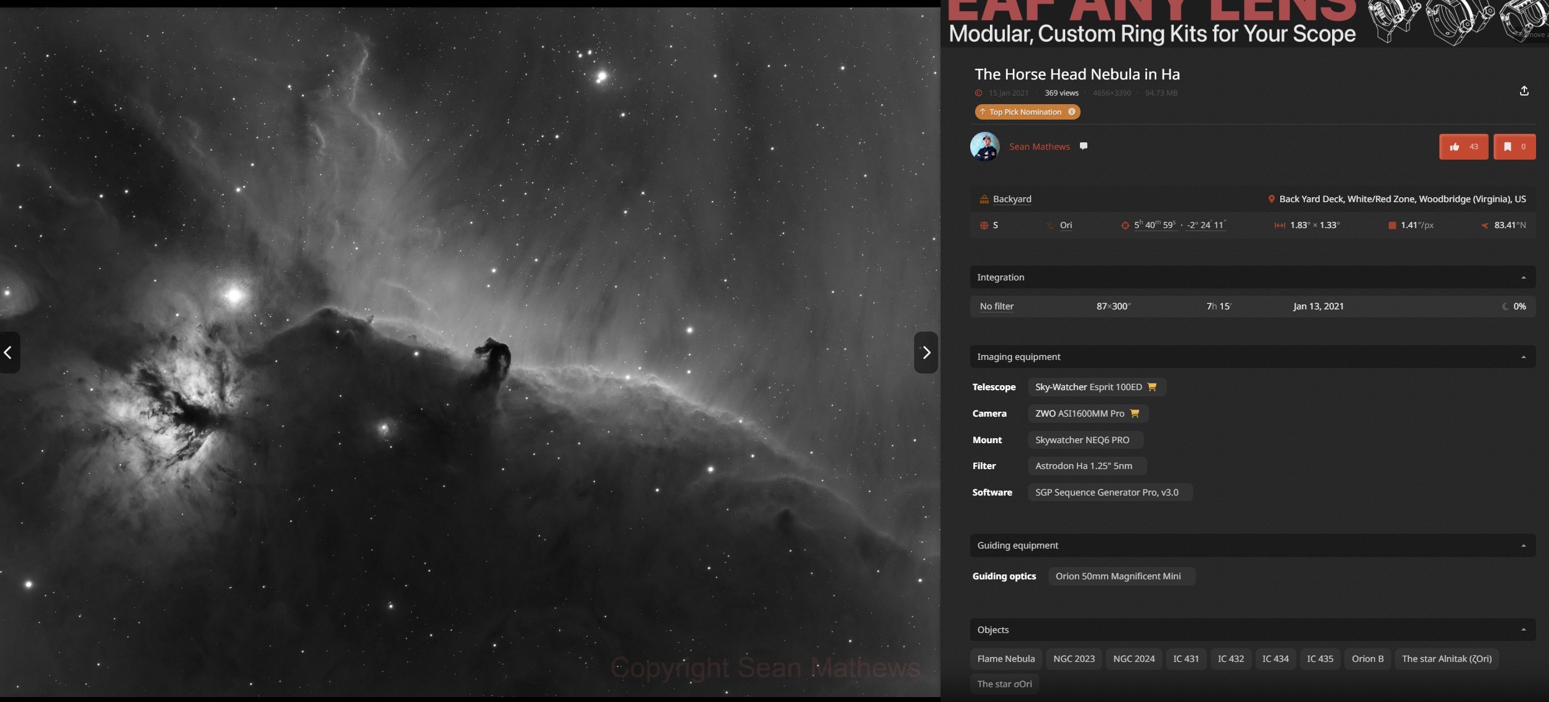Collapse the Imaging equipment section
The height and width of the screenshot is (702, 1549).
(x=1523, y=357)
